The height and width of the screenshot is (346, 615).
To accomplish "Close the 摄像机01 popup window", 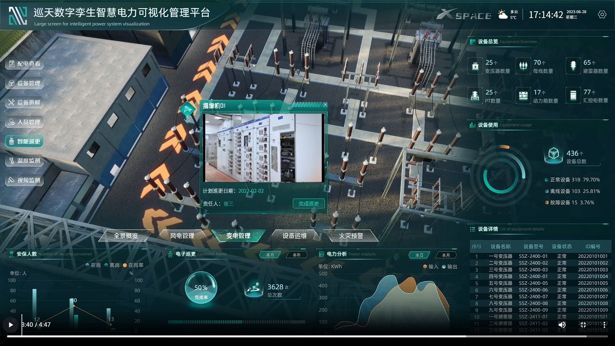I will 325,105.
